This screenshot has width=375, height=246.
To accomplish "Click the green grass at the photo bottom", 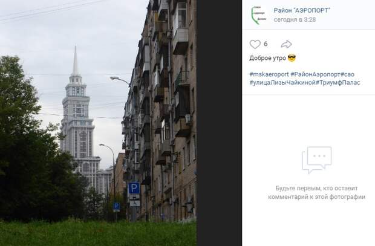I will point(98,233).
